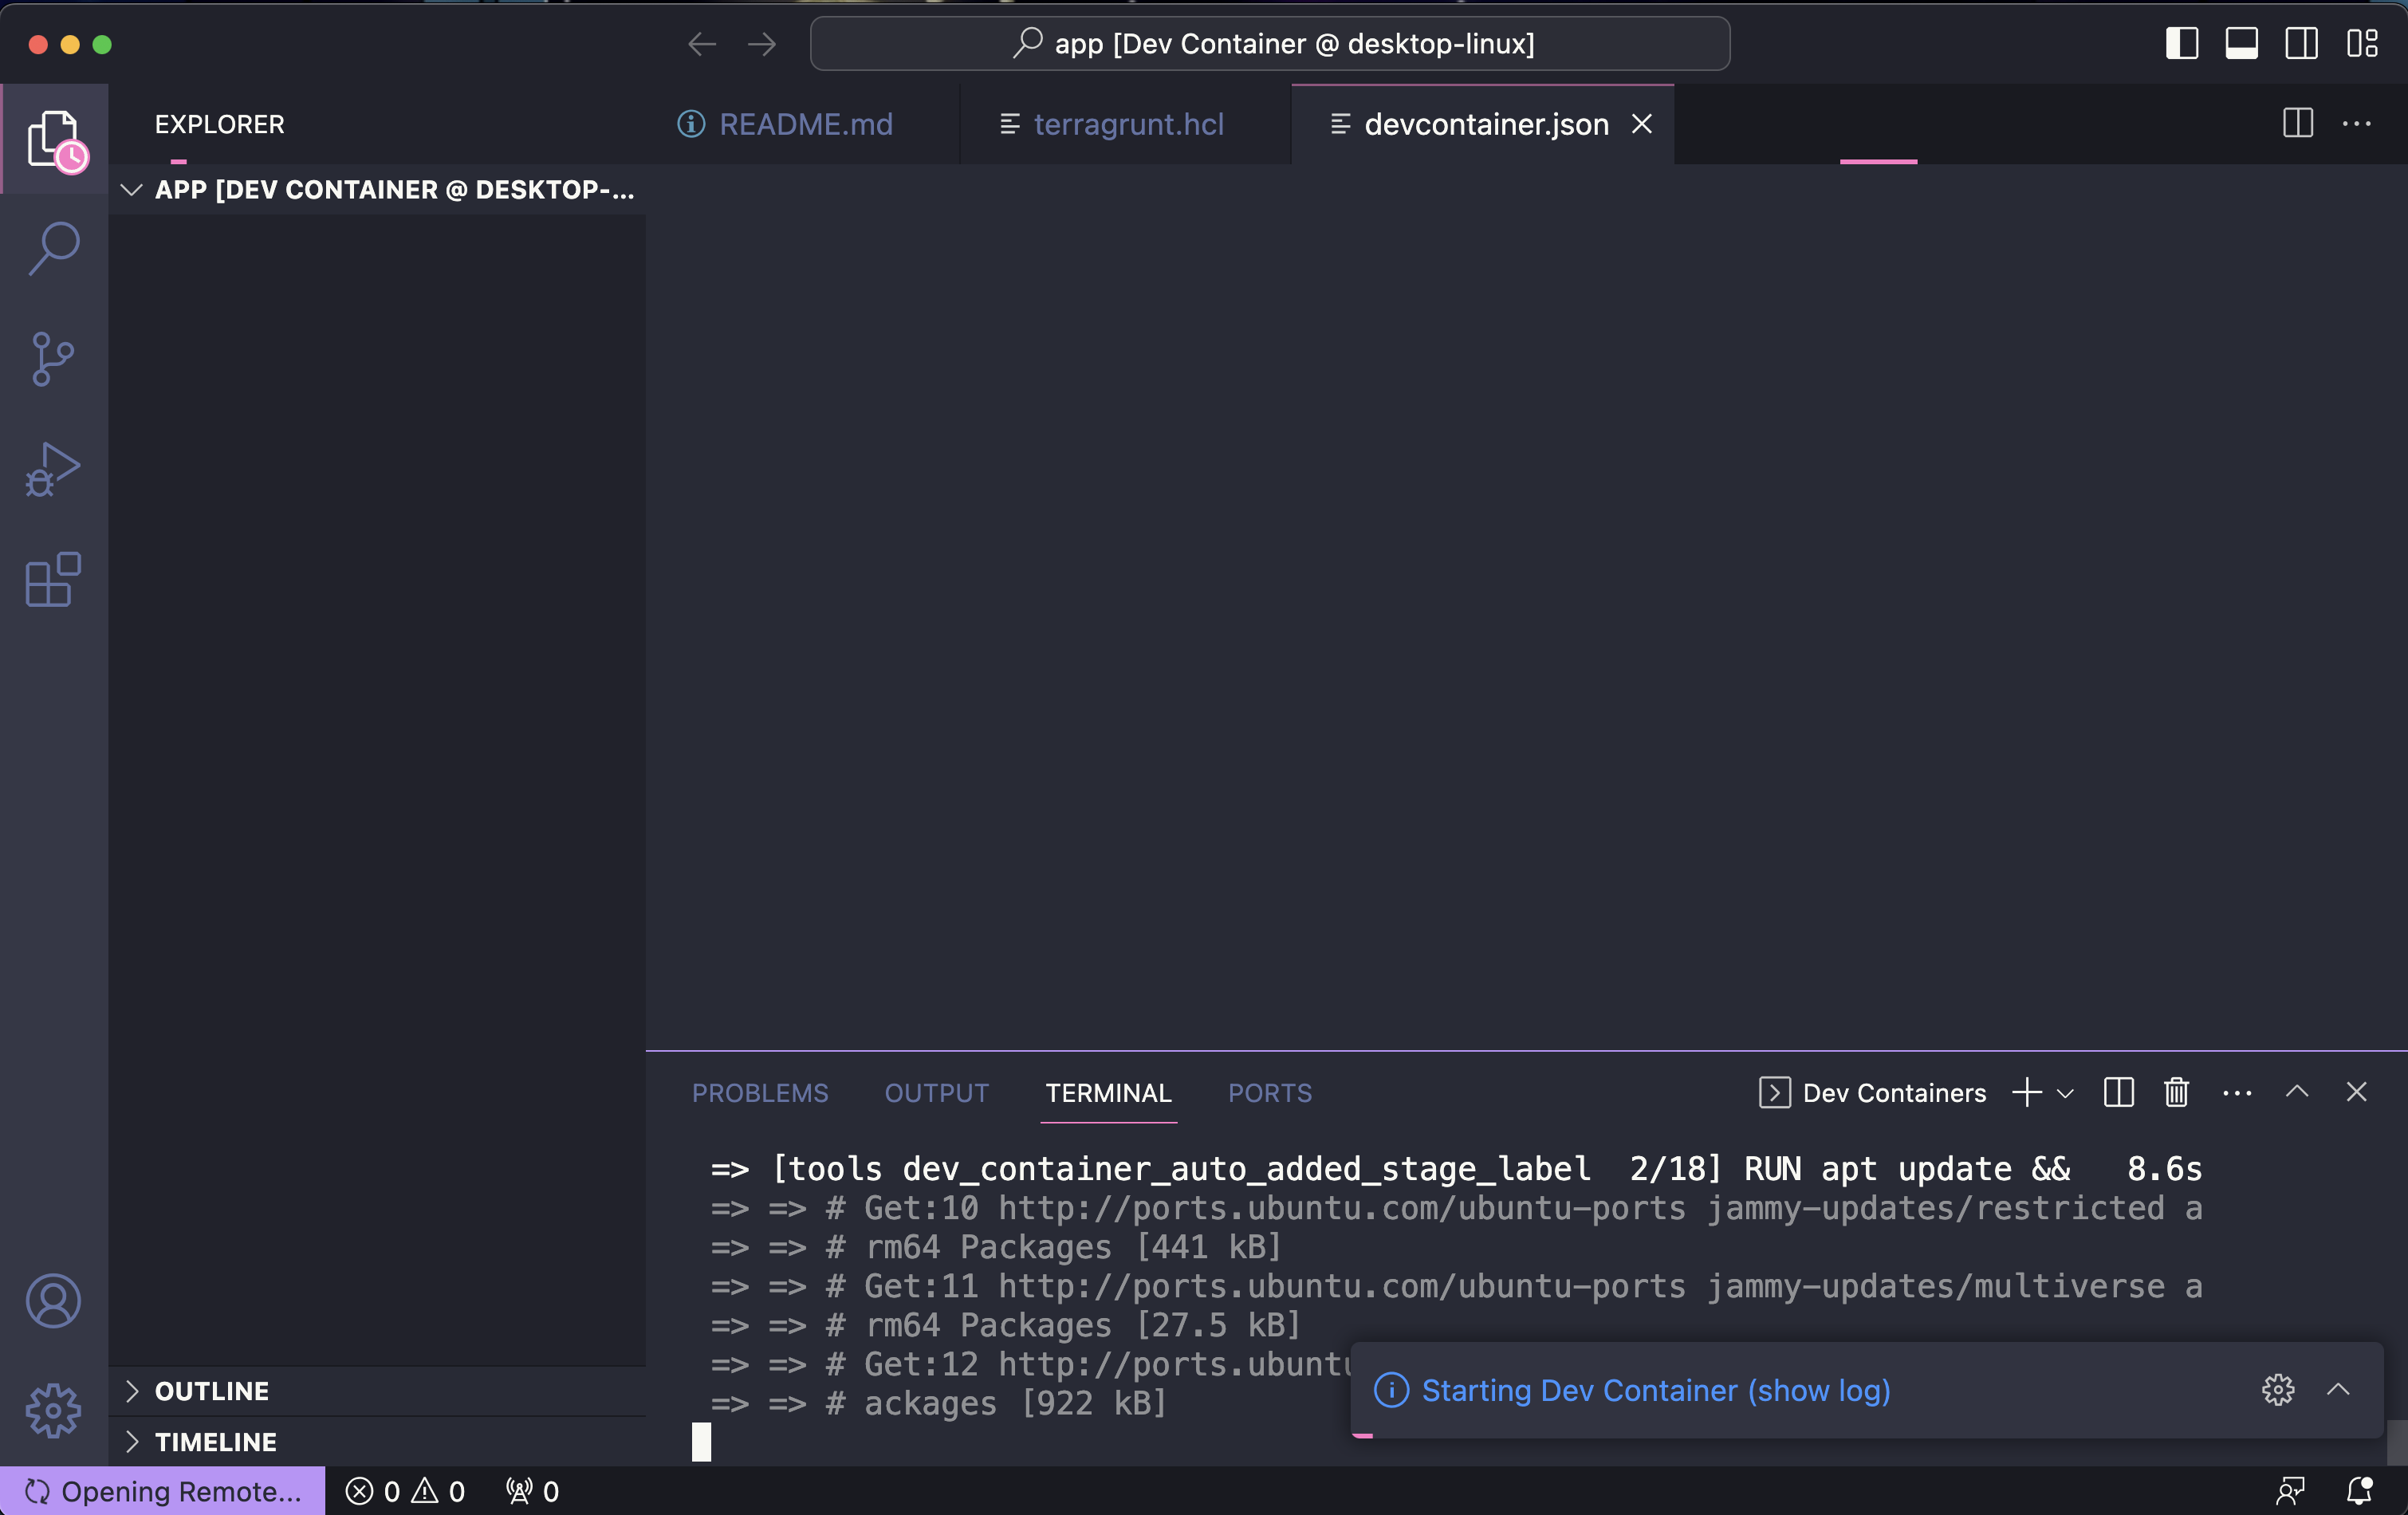Open the Accounts menu icon
2408x1515 pixels.
(54, 1300)
